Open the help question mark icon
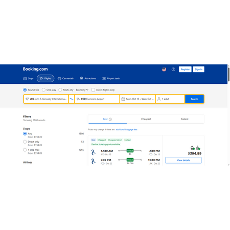The image size is (230, 230). pos(173,70)
